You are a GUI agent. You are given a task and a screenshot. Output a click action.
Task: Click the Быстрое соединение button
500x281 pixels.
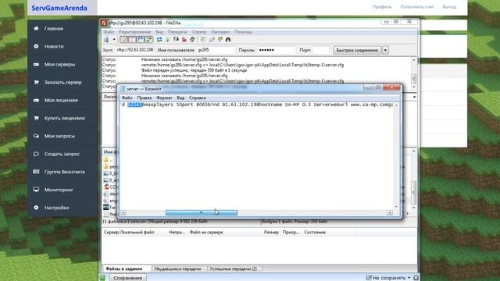tap(357, 50)
